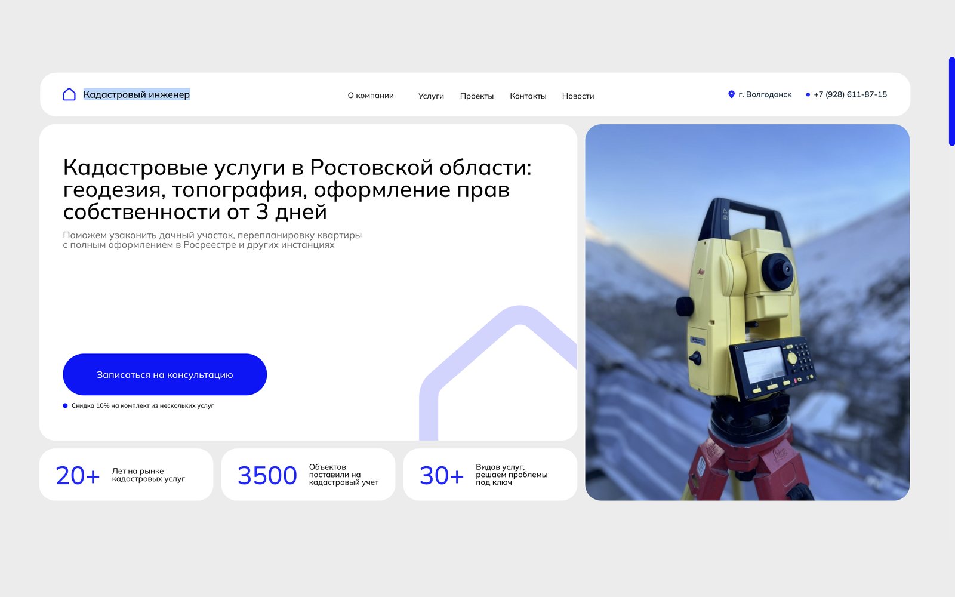Click the location pin icon near Волгодонск
This screenshot has width=955, height=597.
coord(731,94)
